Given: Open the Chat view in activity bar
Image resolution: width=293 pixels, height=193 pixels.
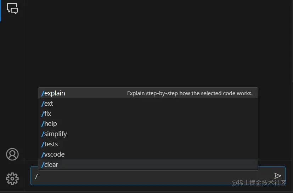Looking at the screenshot, I should (12, 8).
